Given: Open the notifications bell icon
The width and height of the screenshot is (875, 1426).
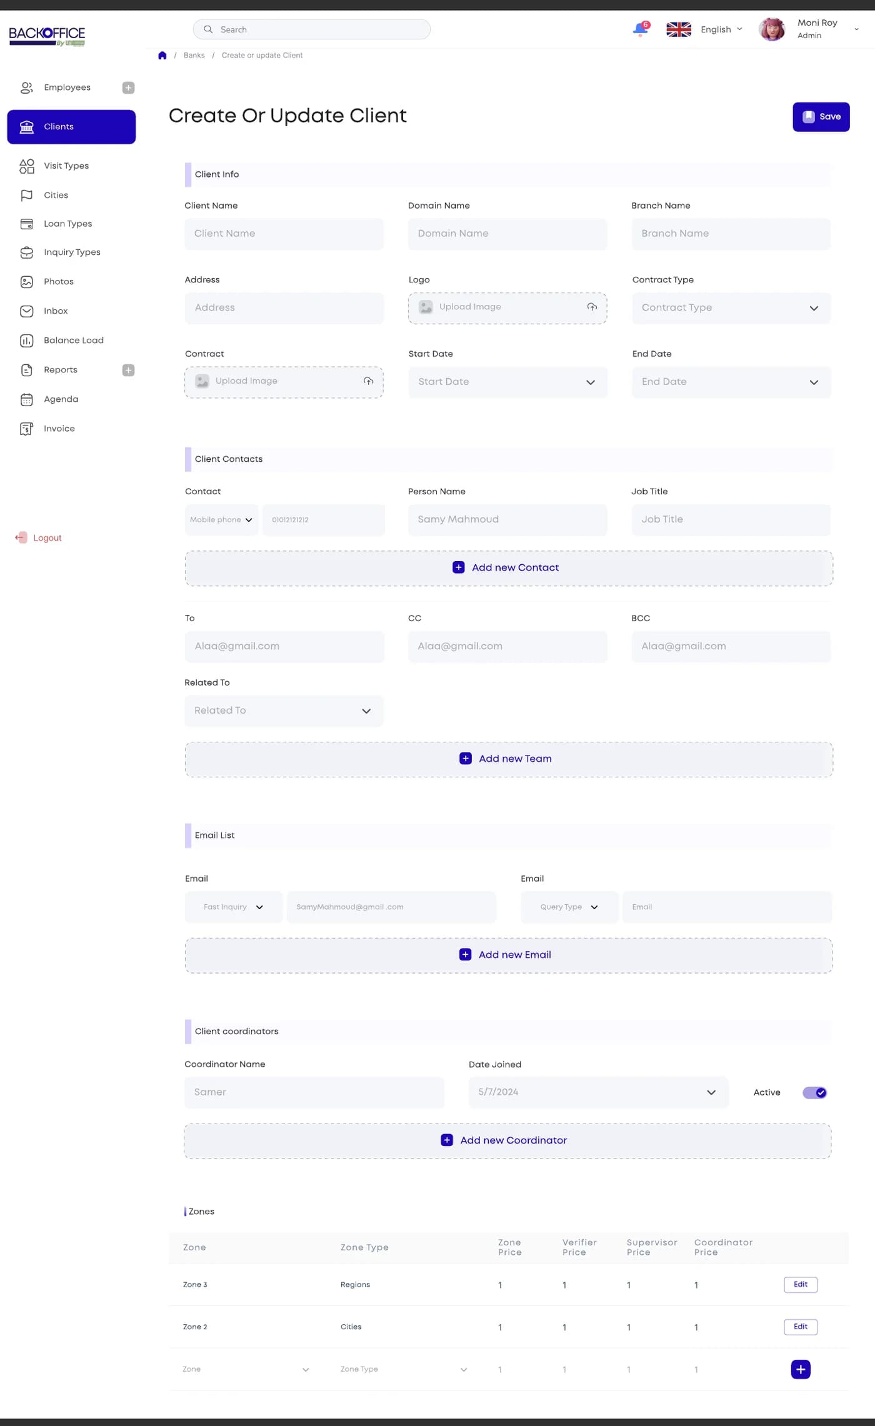Looking at the screenshot, I should [641, 29].
